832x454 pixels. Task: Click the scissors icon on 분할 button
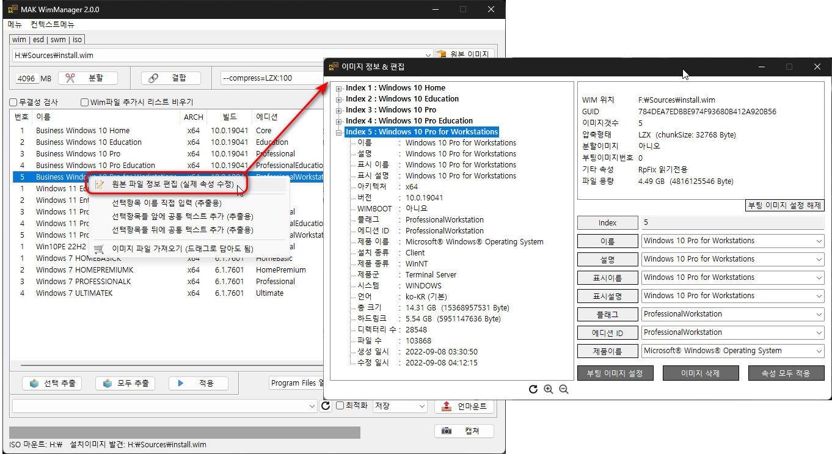point(70,78)
